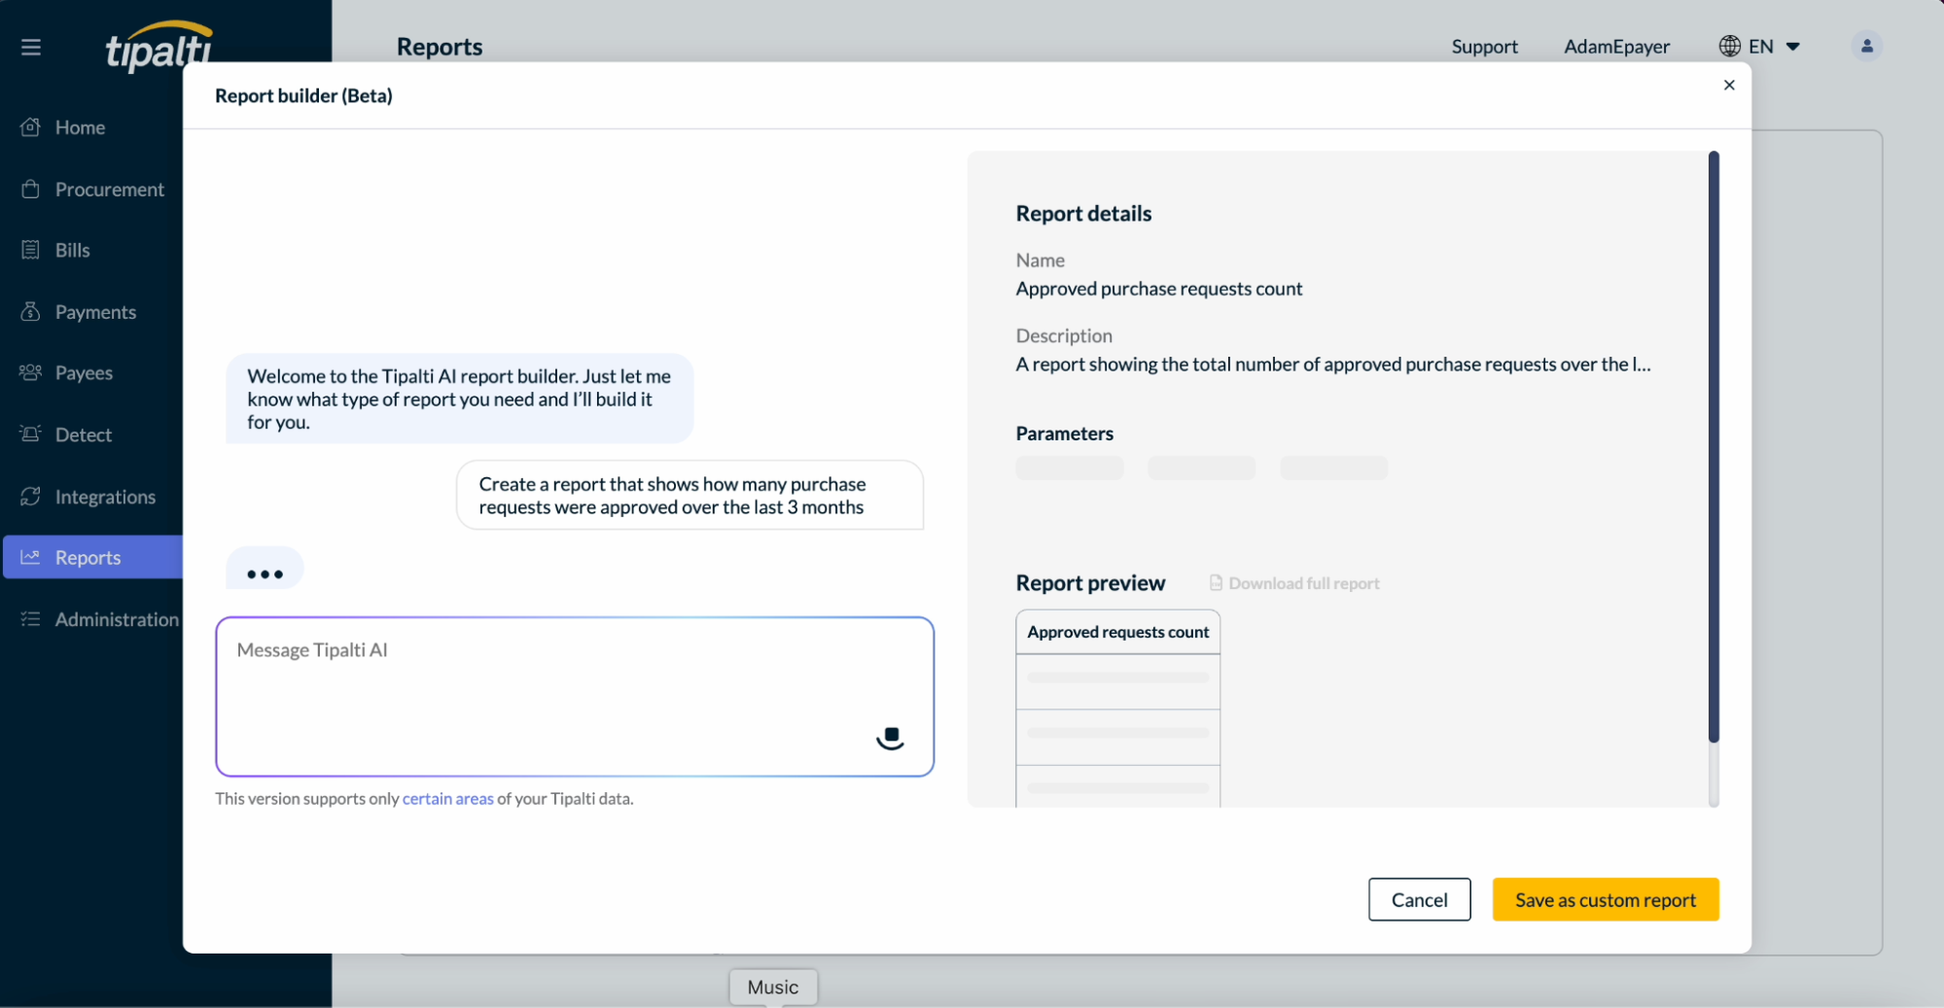The width and height of the screenshot is (1944, 1008).
Task: Click the Home sidebar icon
Action: click(x=31, y=126)
